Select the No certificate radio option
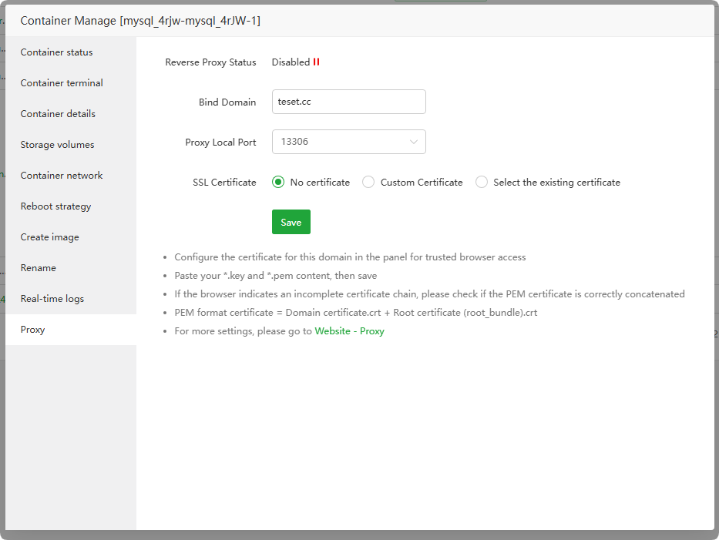The width and height of the screenshot is (719, 540). coord(279,183)
